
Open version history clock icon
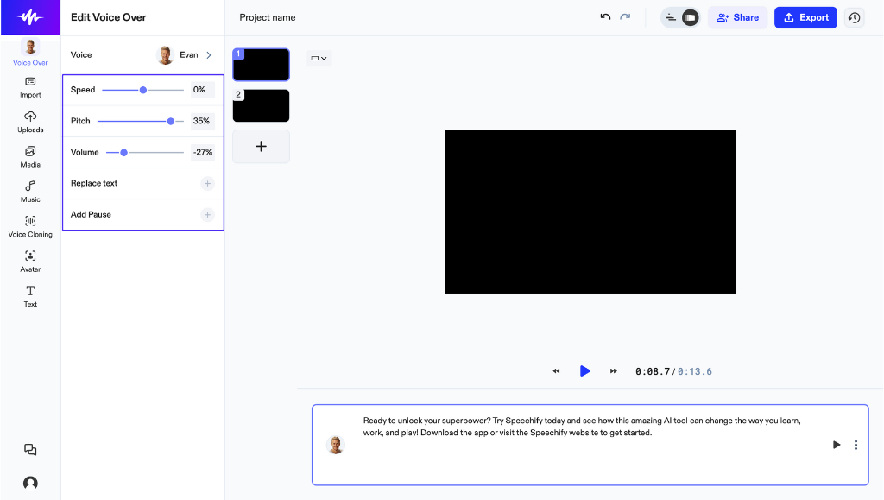(x=854, y=17)
